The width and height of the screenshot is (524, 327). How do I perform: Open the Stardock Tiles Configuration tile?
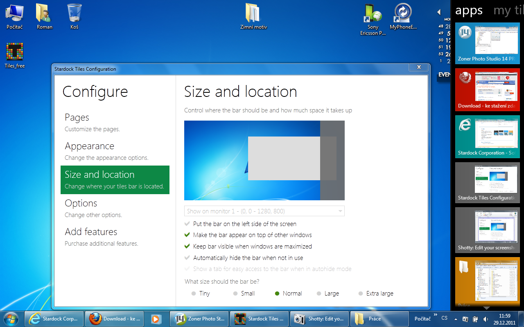pos(487,182)
